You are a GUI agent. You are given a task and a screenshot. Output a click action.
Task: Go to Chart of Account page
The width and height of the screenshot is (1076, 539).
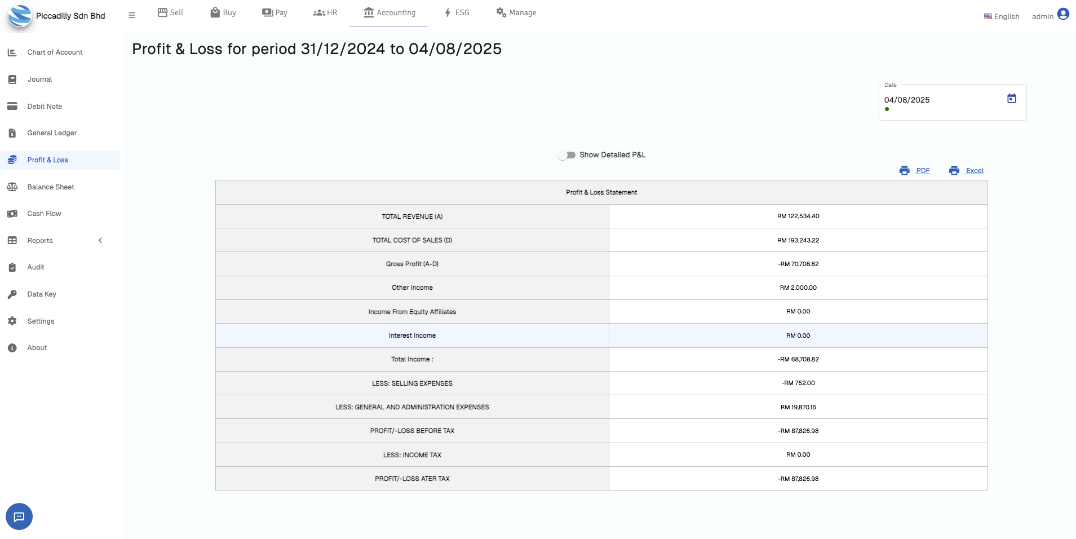tap(55, 52)
